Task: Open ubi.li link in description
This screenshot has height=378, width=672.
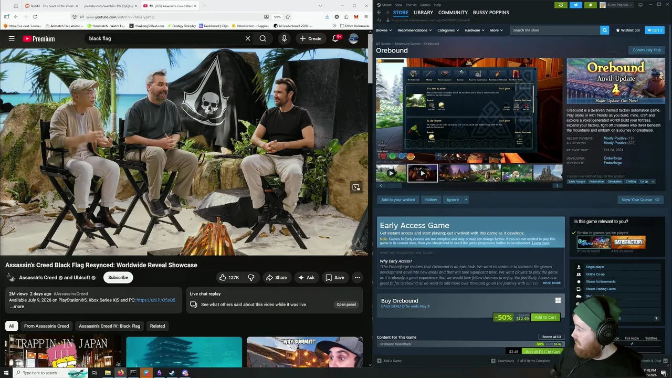Action: [156, 300]
